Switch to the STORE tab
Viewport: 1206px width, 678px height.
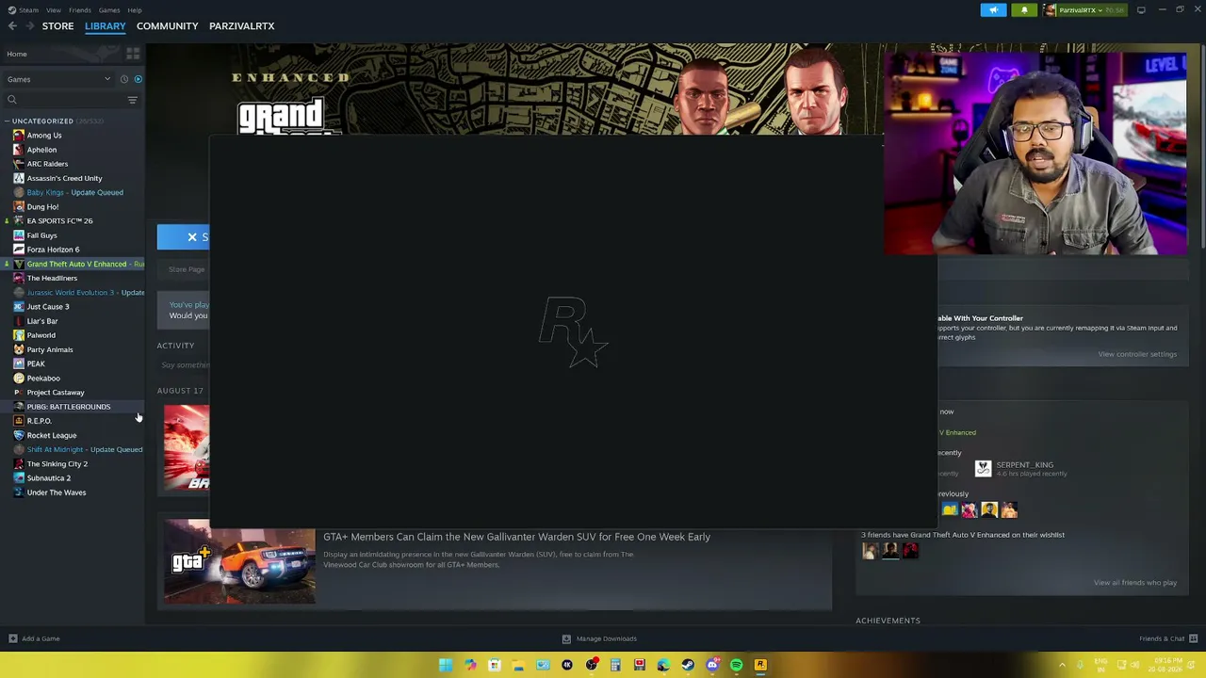tap(57, 26)
